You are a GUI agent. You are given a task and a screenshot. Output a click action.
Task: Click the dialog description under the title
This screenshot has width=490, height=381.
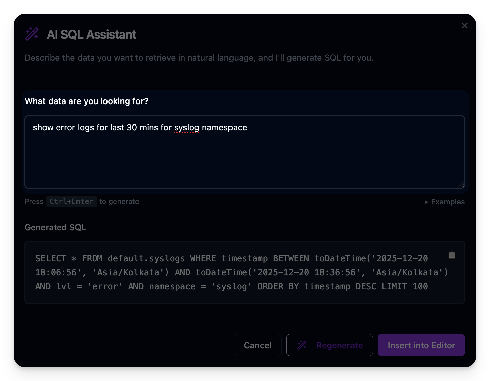pos(199,58)
